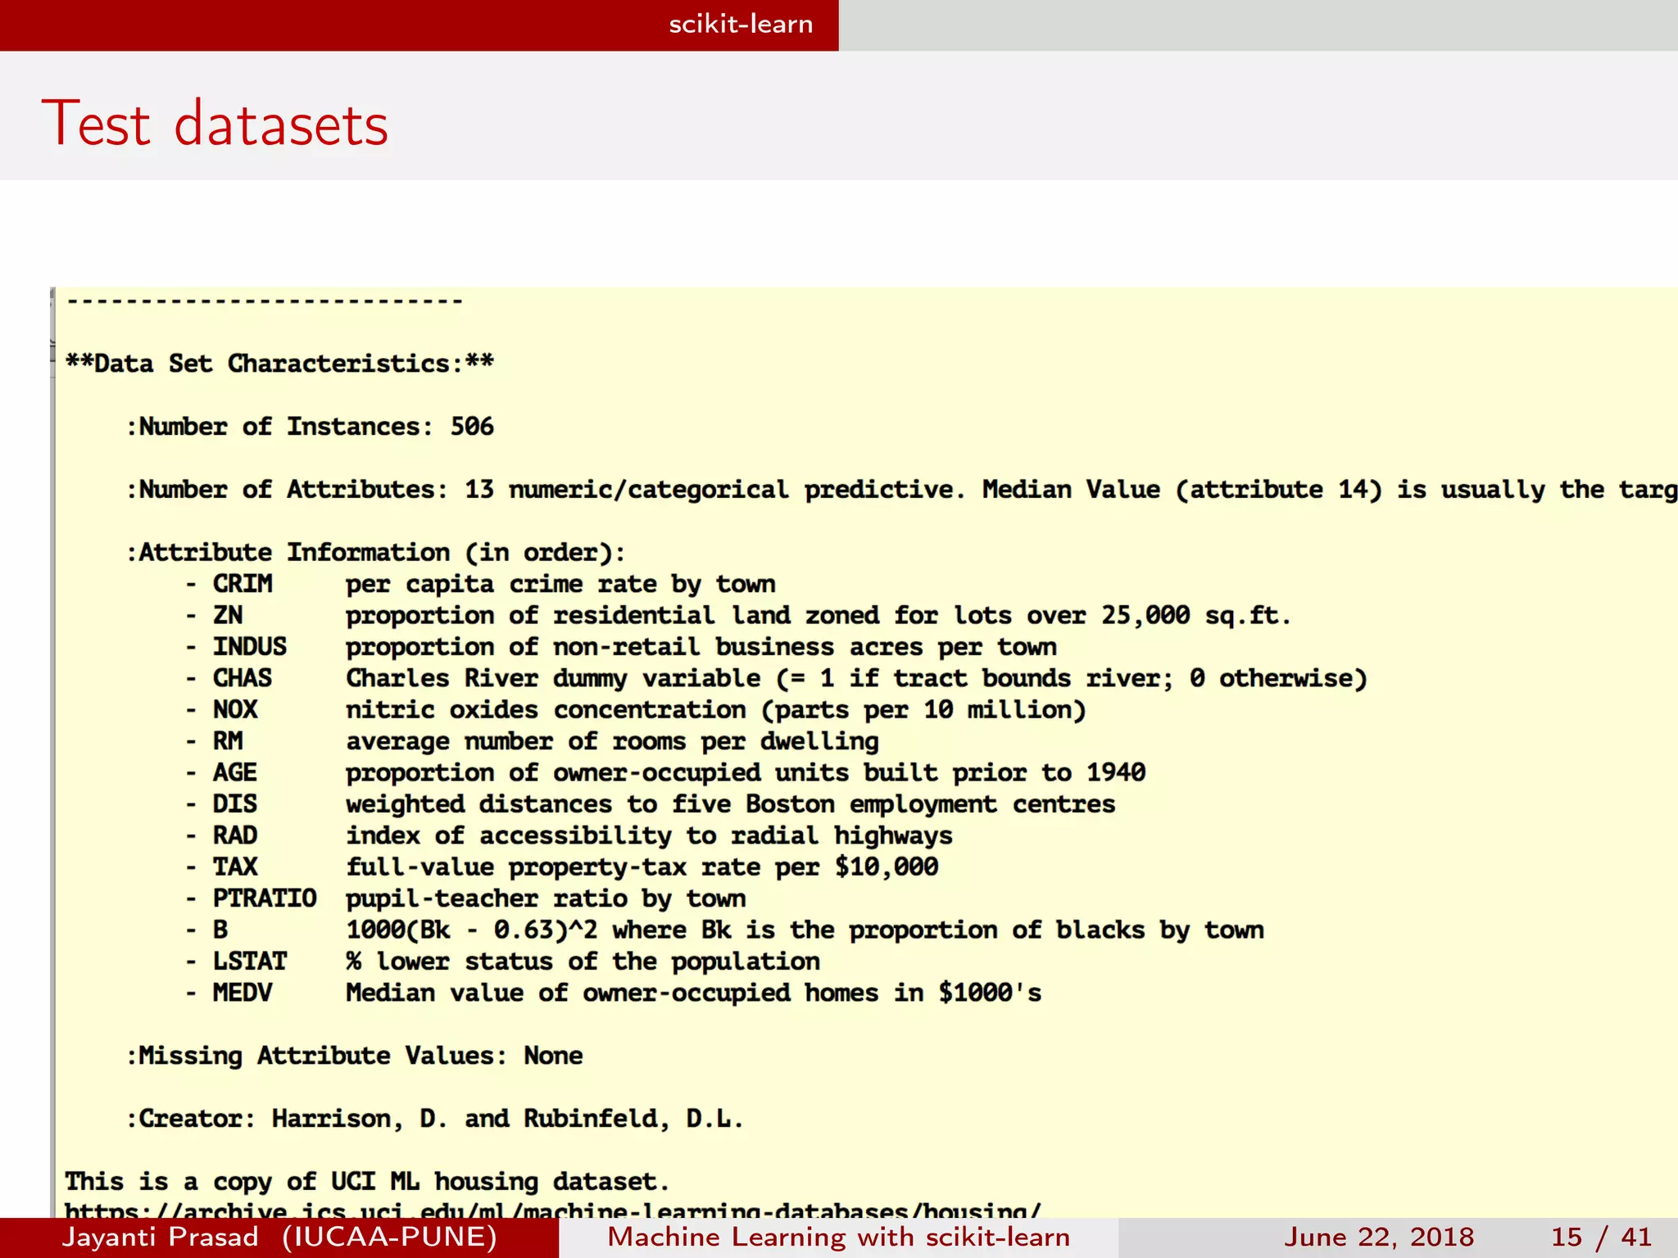Click the Number of Attributes line
Viewport: 1678px width, 1258px height.
pyautogui.click(x=901, y=490)
